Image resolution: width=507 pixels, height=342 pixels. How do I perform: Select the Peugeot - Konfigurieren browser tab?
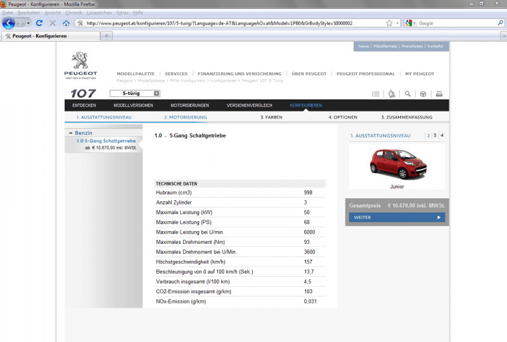[50, 36]
